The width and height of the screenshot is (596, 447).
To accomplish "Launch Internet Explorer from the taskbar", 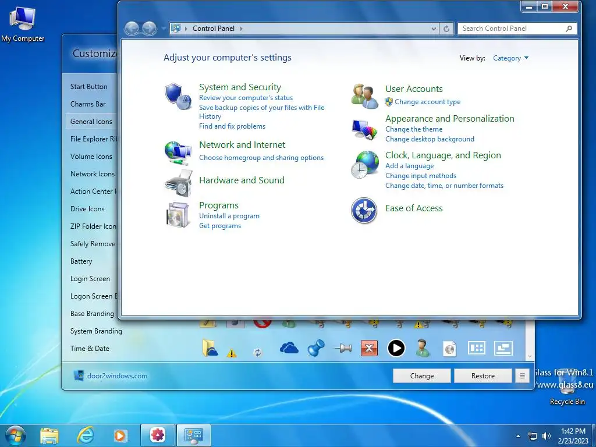I will [85, 435].
